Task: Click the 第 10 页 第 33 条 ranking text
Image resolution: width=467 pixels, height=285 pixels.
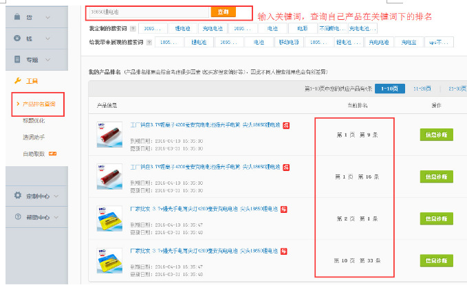Action: tap(357, 260)
